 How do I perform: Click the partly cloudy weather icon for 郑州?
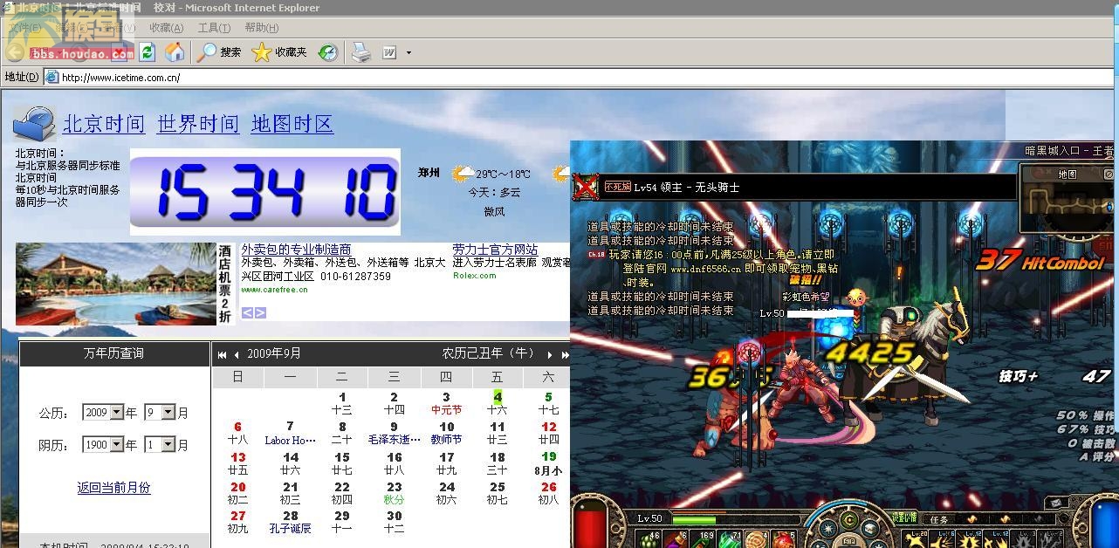point(463,174)
